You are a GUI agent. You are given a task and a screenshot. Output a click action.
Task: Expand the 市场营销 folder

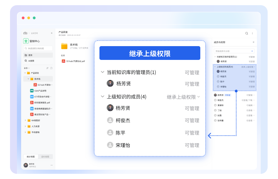tap(25, 132)
